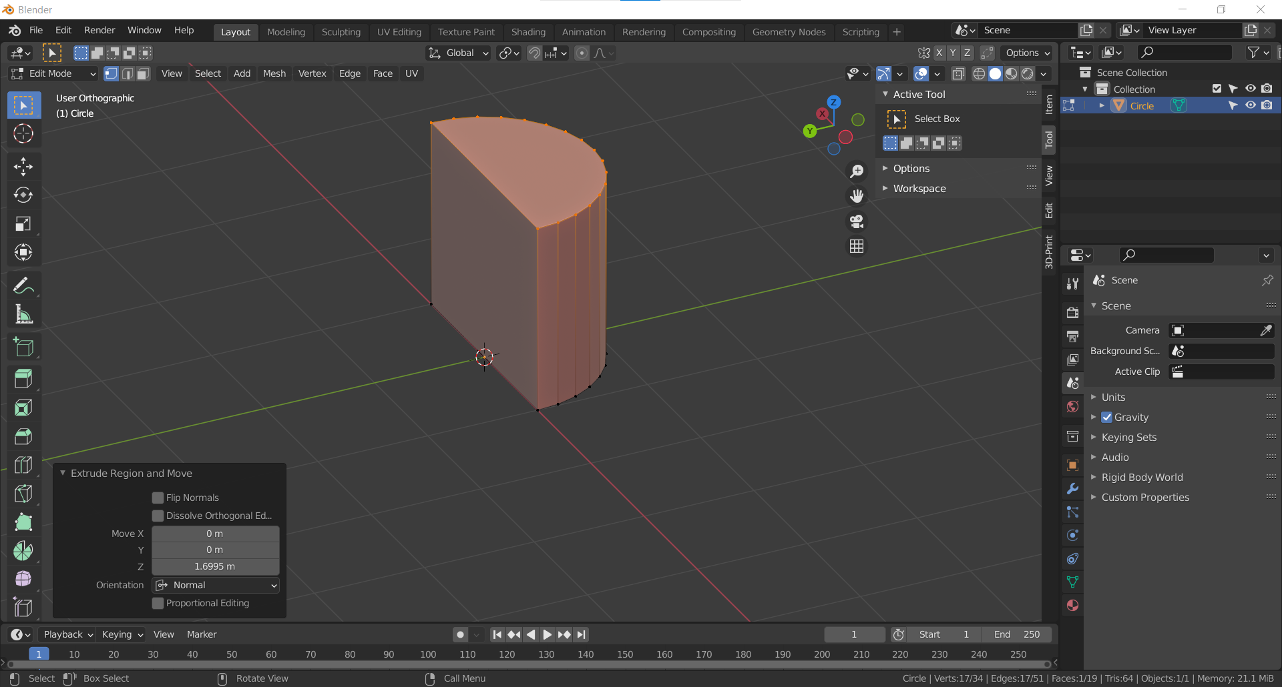Click the Marker menu in timeline
This screenshot has width=1282, height=687.
(x=202, y=634)
